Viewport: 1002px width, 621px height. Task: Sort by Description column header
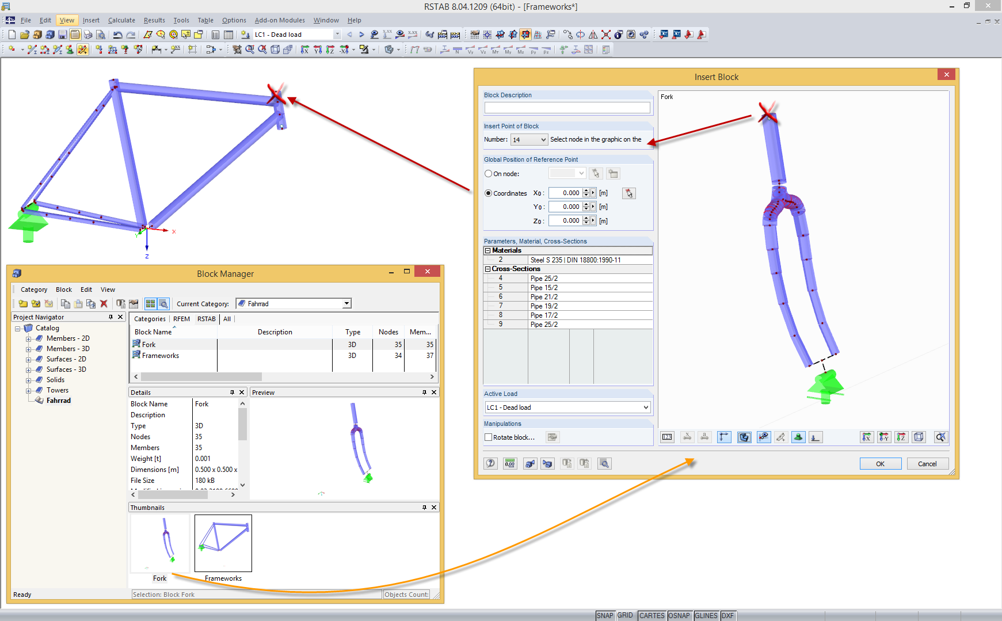pyautogui.click(x=275, y=332)
